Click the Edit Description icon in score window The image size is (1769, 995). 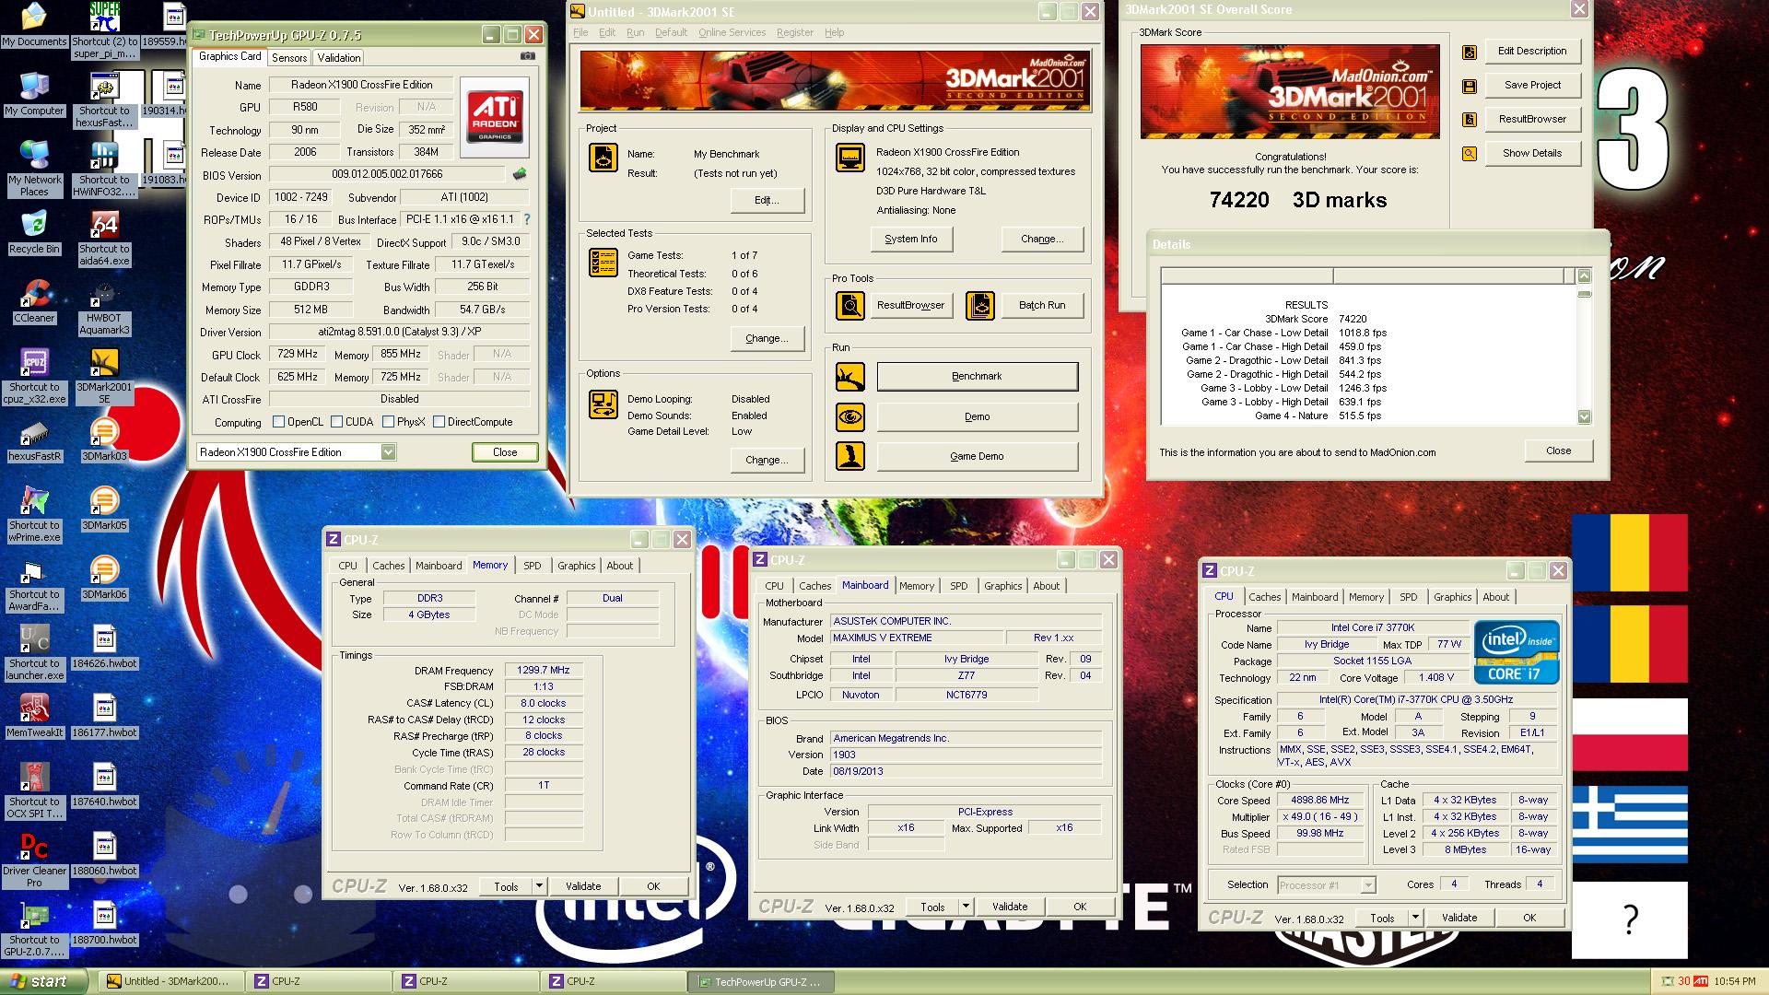(1470, 52)
